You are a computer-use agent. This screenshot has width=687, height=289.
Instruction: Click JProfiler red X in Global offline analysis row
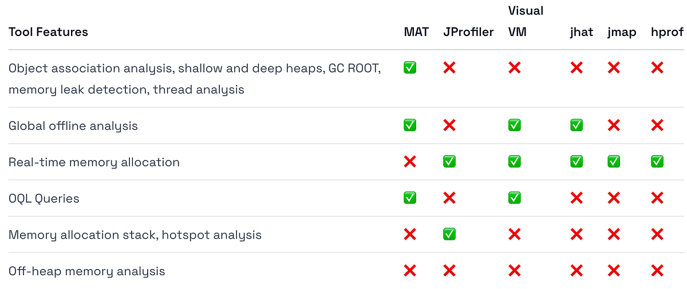tap(449, 125)
